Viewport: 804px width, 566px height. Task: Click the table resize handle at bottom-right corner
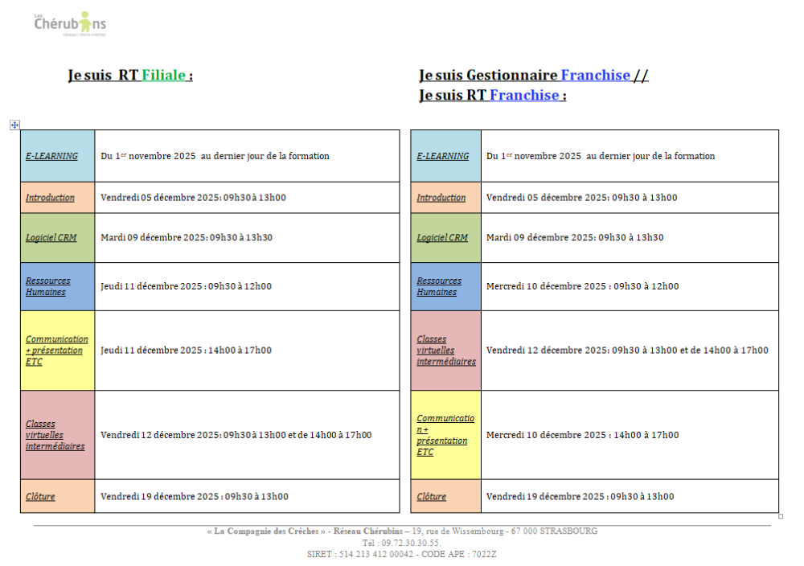click(781, 516)
